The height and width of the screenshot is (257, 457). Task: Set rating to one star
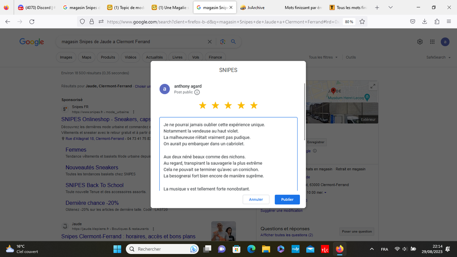click(x=203, y=105)
